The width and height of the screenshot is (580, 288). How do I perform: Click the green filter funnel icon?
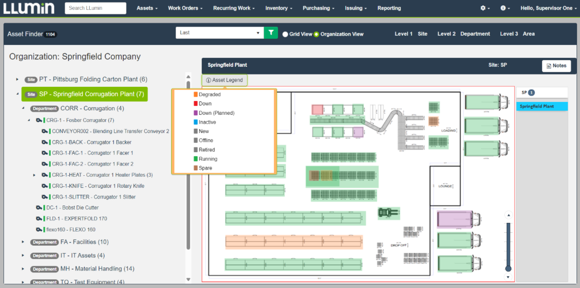tap(271, 33)
